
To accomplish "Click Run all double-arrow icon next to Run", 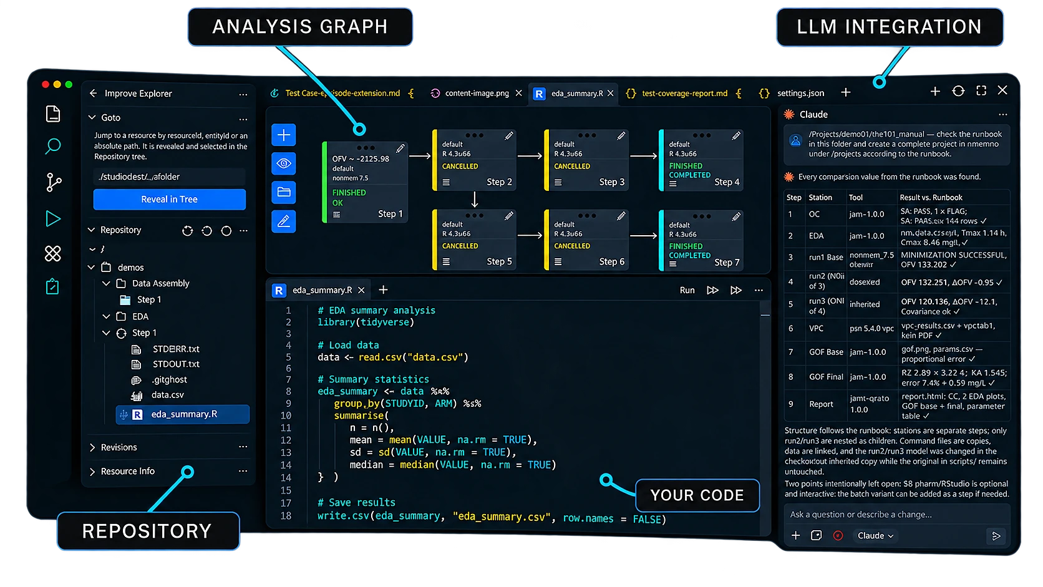I will [x=712, y=290].
